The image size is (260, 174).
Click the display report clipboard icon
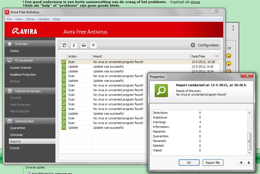(64, 45)
